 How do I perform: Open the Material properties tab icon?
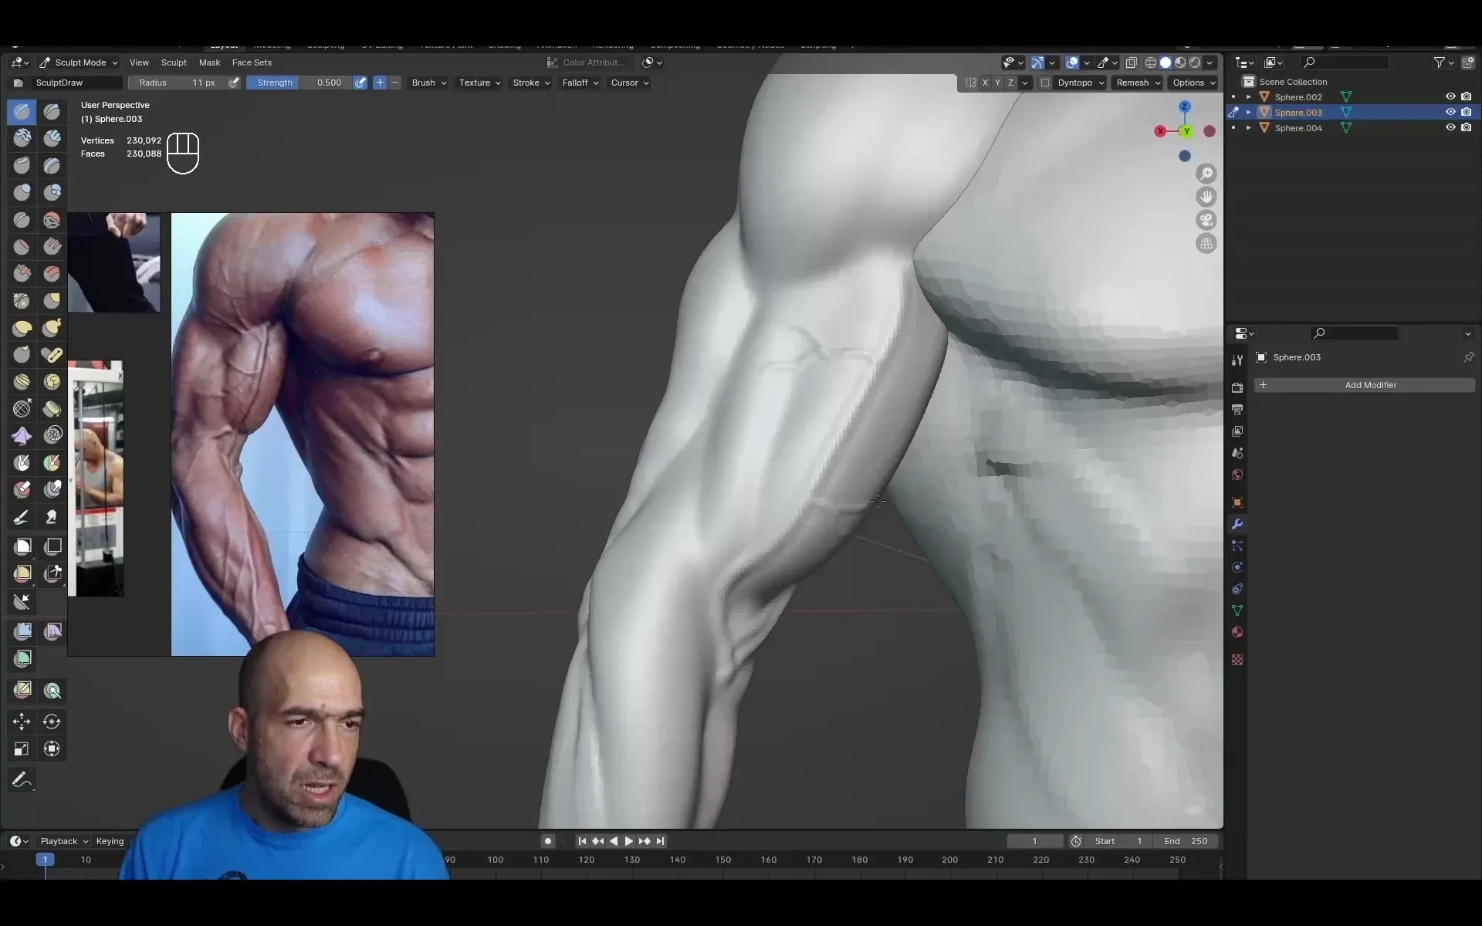pyautogui.click(x=1237, y=632)
